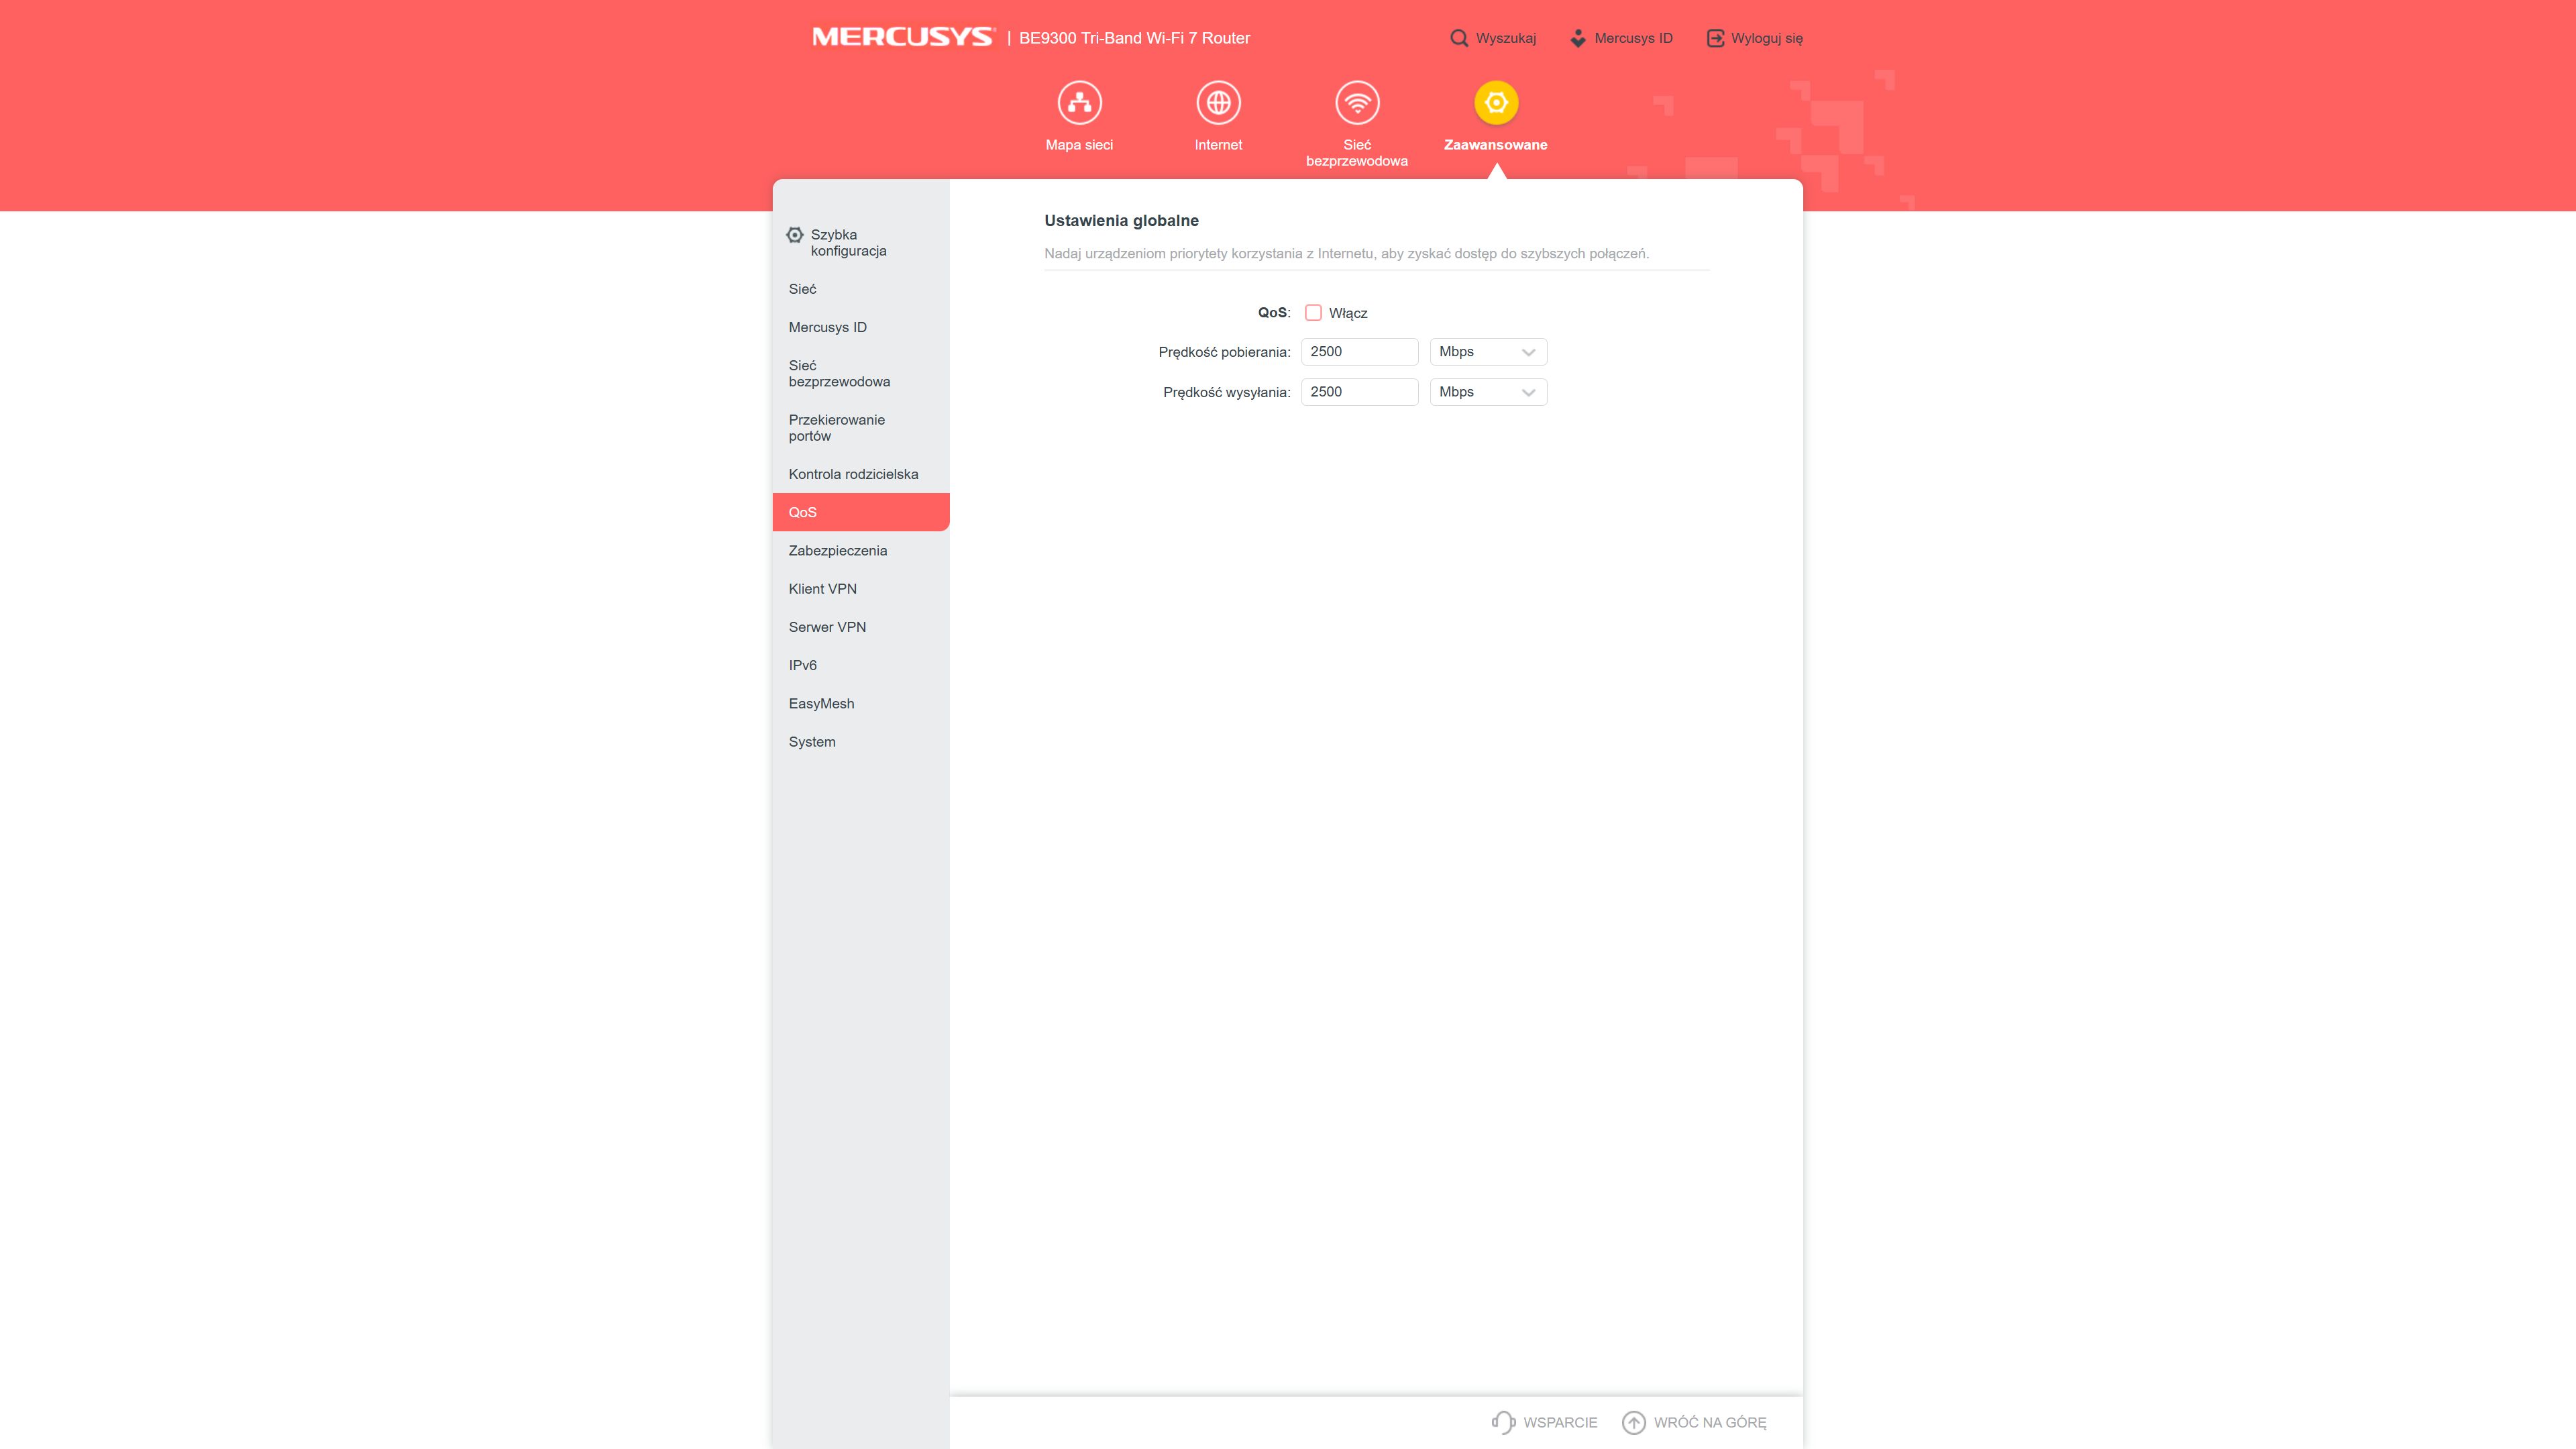The width and height of the screenshot is (2576, 1449).
Task: Open the Sieć sidebar section
Action: coord(861,289)
